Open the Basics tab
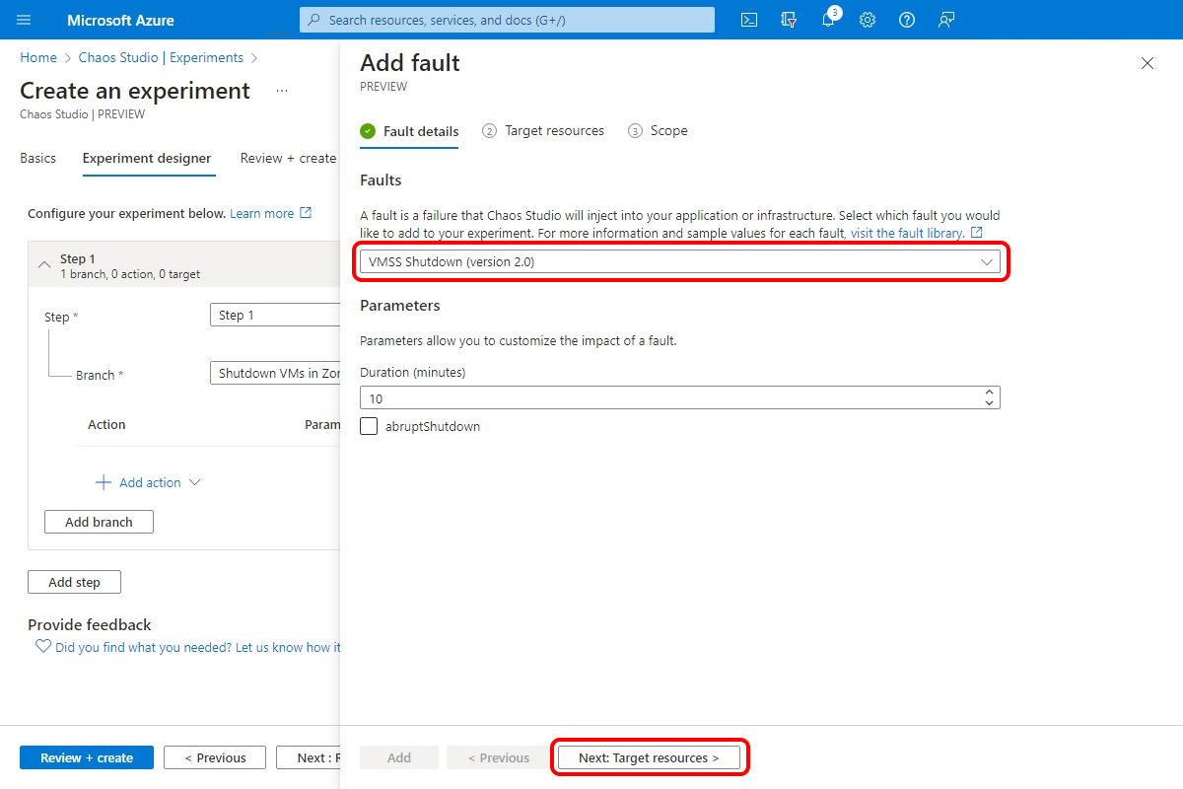The height and width of the screenshot is (789, 1183). tap(37, 158)
